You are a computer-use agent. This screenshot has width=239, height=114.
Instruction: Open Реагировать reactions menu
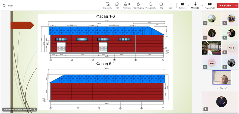(150, 5)
